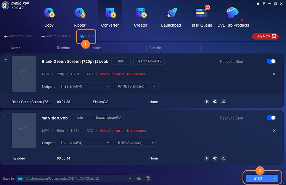Click Add from Local
Viewport: 286px width, 185px height.
tap(18, 36)
